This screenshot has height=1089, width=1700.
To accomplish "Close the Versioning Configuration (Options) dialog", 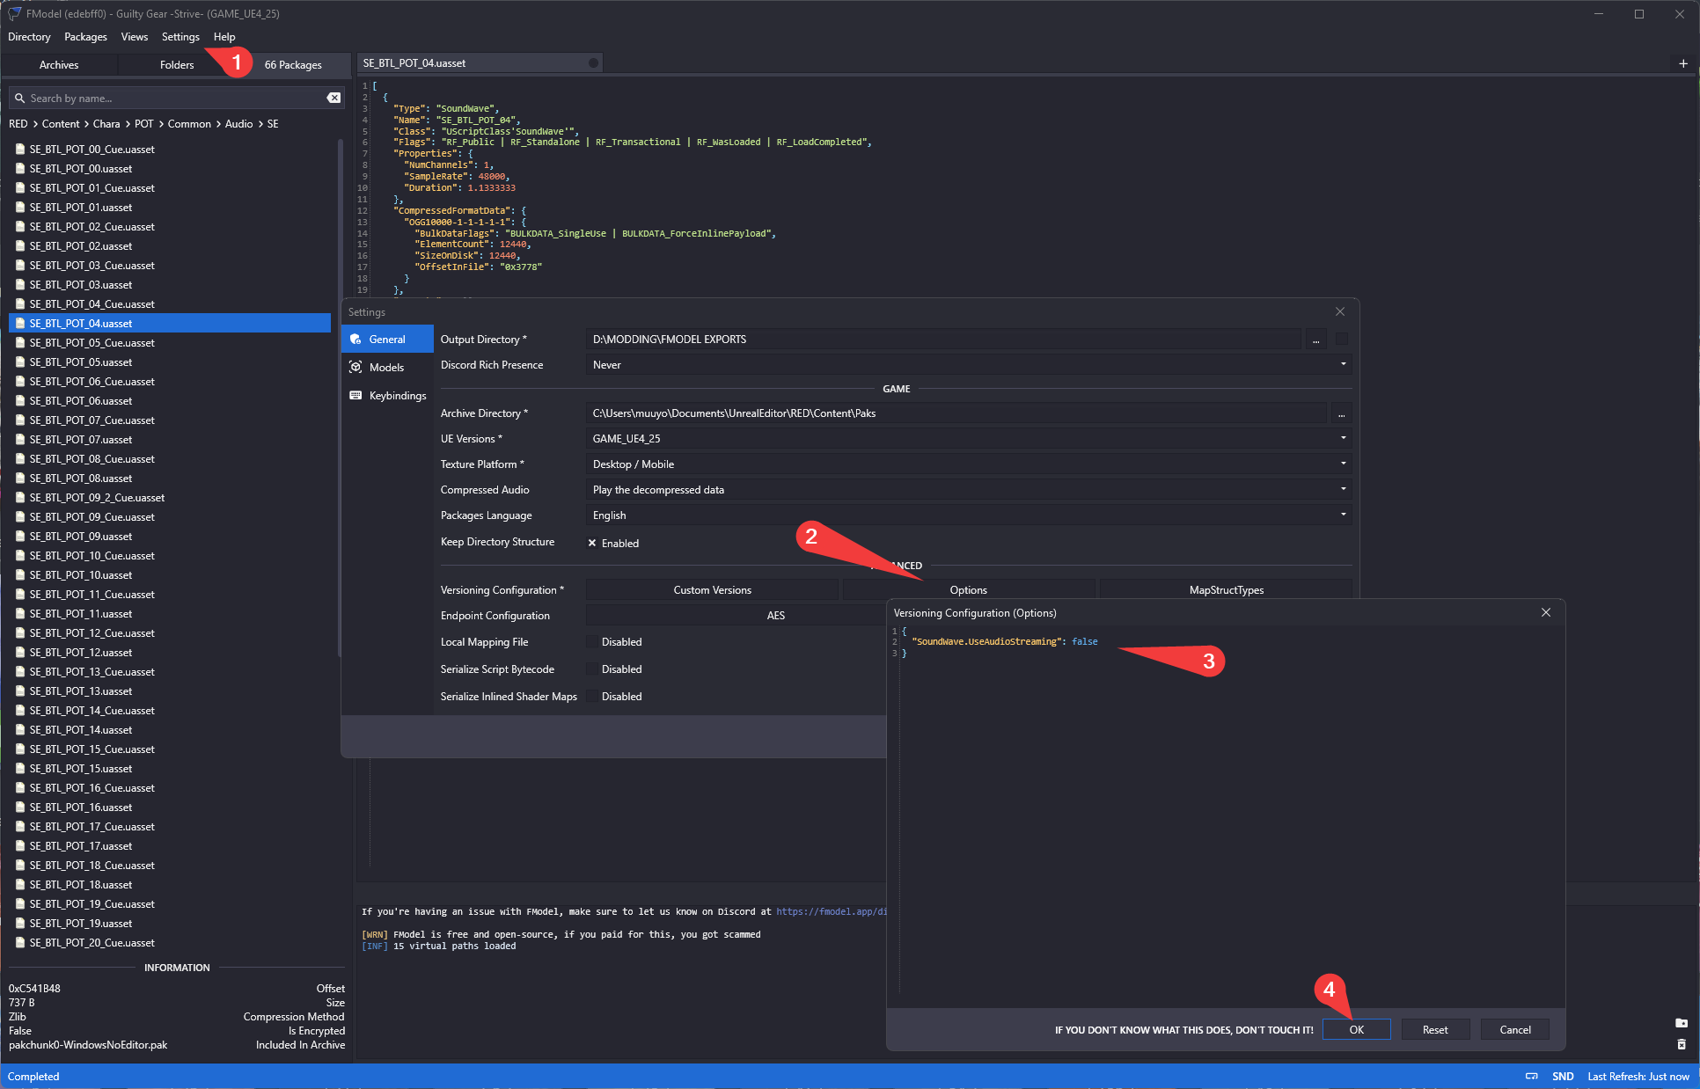I will [1546, 612].
